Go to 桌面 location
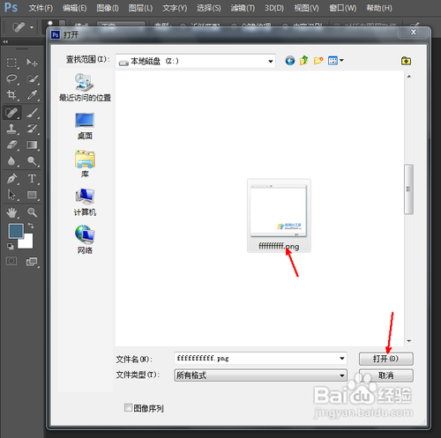Screen dimensions: 441x438 tap(85, 126)
